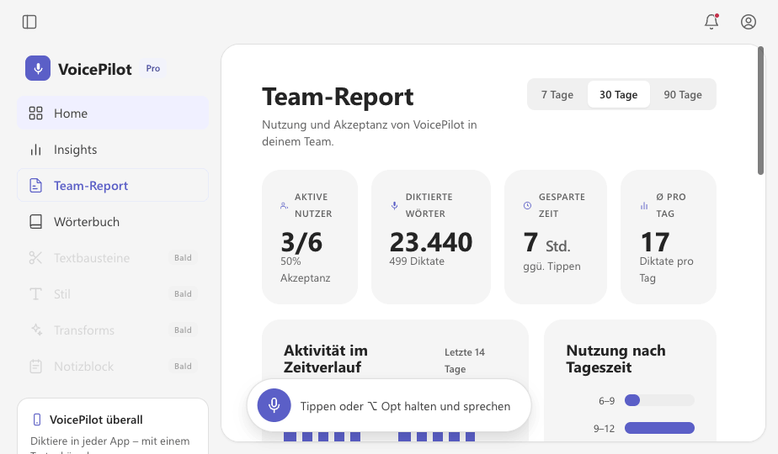Click the Aktive Nutzer 3/6 card

coord(310,237)
